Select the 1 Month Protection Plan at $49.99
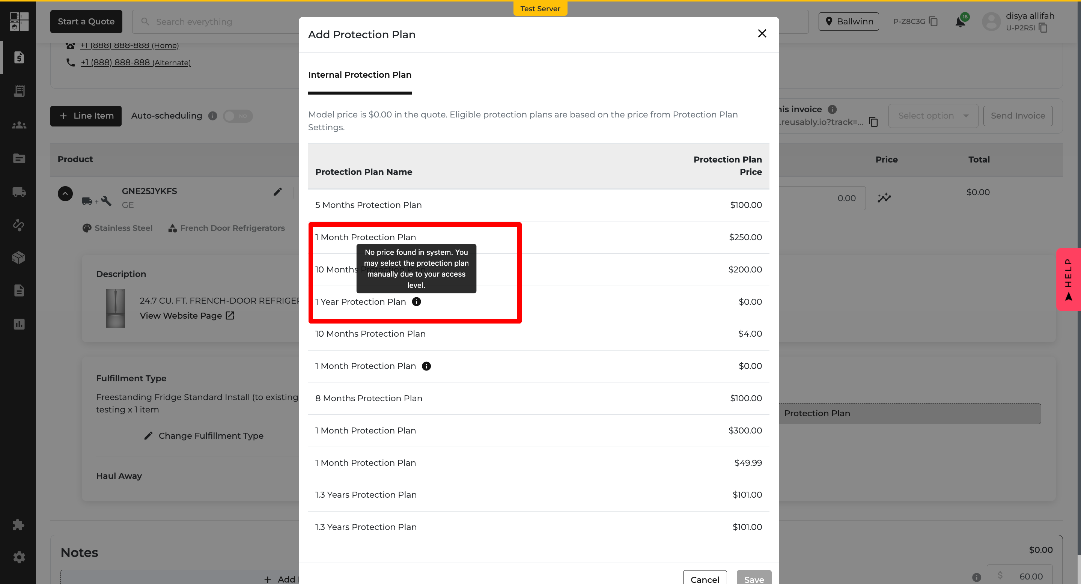The image size is (1081, 584). 538,463
